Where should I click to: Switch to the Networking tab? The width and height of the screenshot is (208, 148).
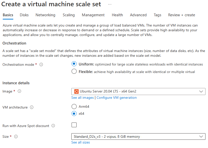[45, 15]
